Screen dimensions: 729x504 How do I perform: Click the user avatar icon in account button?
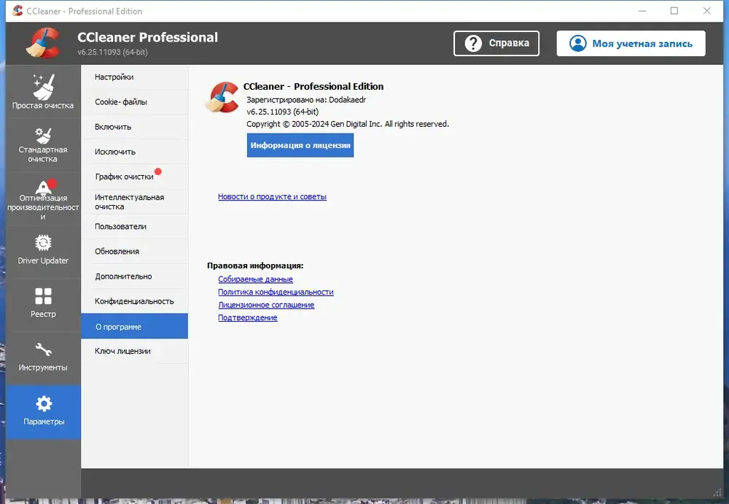click(x=578, y=43)
